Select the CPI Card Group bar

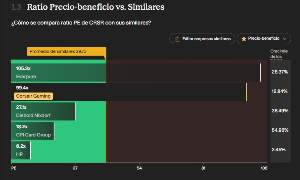pos(33,131)
